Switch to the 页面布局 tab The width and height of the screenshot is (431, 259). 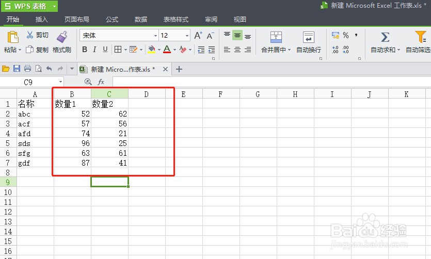[x=77, y=19]
